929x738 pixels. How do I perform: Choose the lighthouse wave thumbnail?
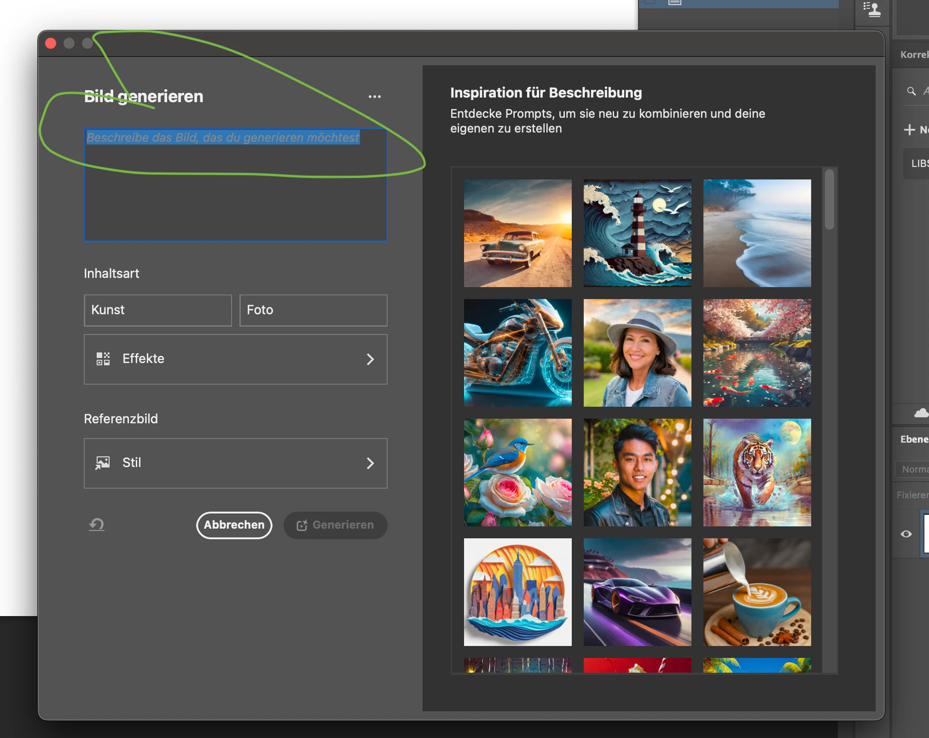pos(637,233)
